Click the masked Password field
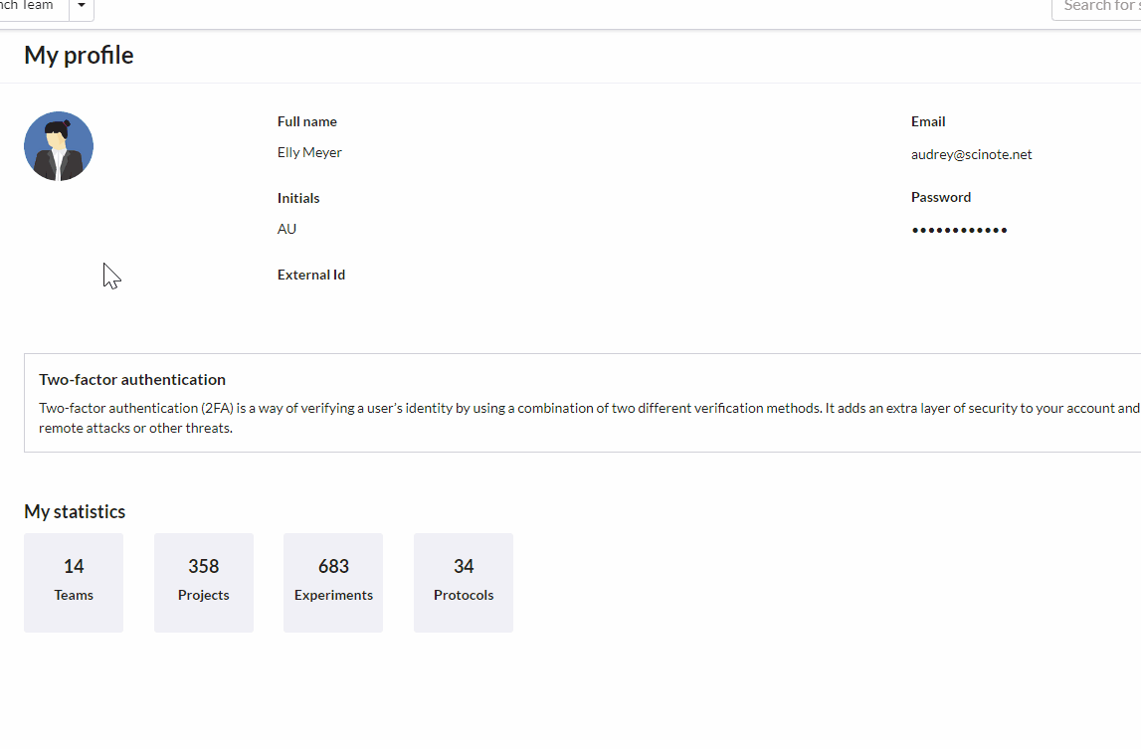This screenshot has height=749, width=1141. tap(959, 229)
